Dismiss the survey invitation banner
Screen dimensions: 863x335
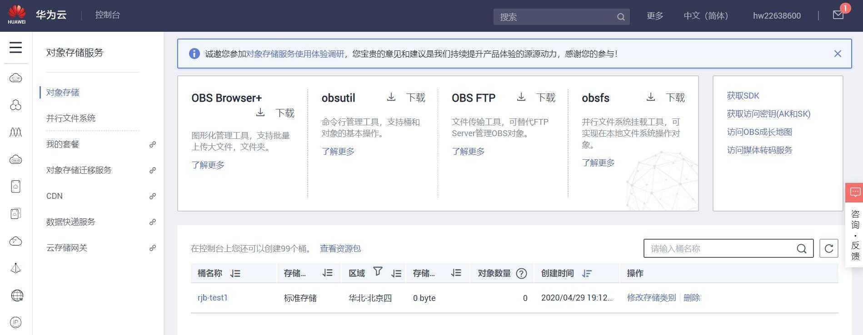(x=838, y=54)
